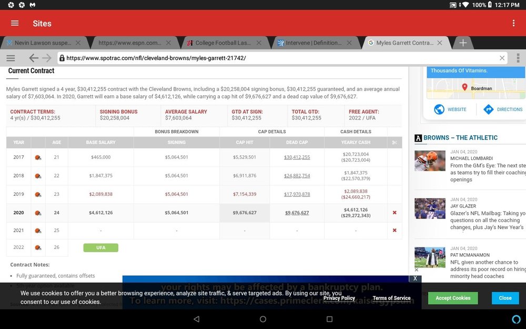The height and width of the screenshot is (329, 526).
Task: Close the College Football tab
Action: point(259,43)
